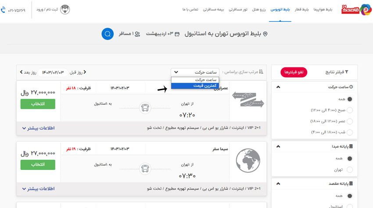Click the phone icon next to ۰۲۱-۷۵۲۶۹
This screenshot has height=208, width=373.
tap(3, 10)
